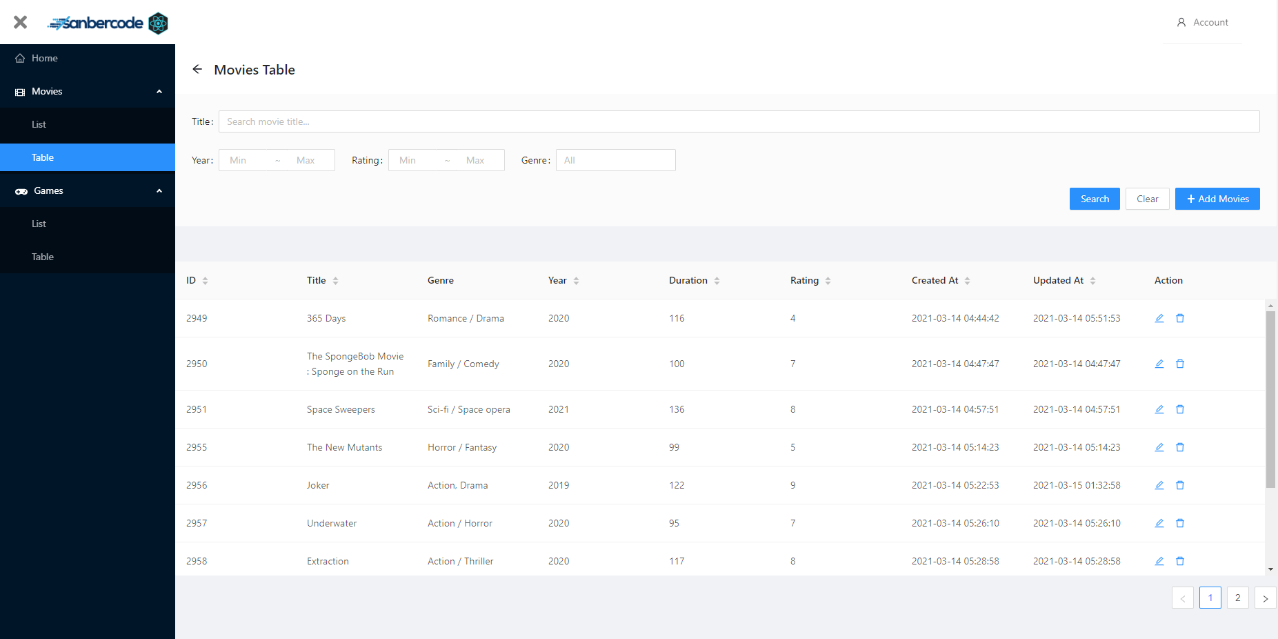Click the edit icon for 365 Days
This screenshot has height=639, width=1278.
coord(1159,318)
